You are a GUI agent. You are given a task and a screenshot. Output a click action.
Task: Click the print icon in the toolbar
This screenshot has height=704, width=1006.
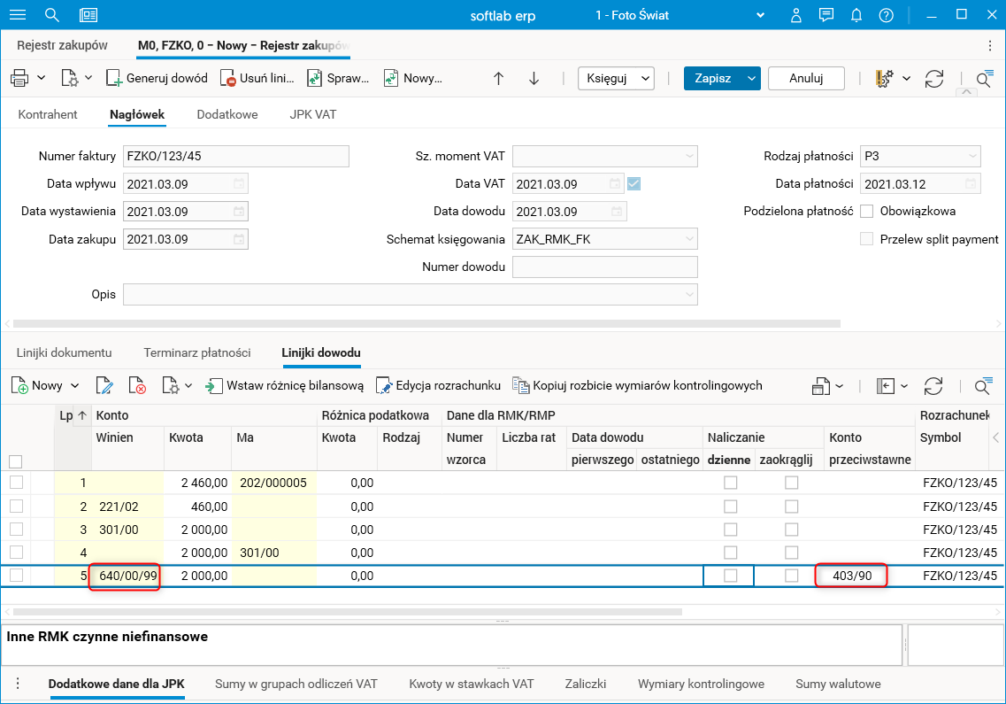[x=19, y=78]
